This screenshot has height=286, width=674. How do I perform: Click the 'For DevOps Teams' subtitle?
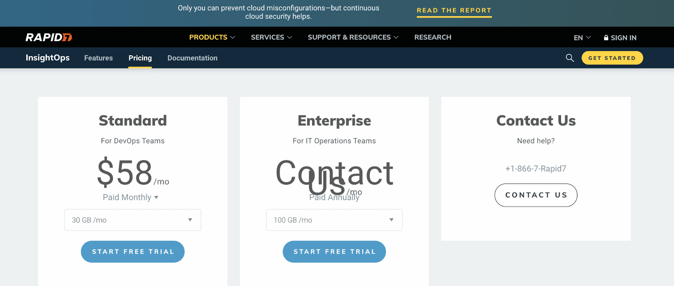(x=133, y=141)
